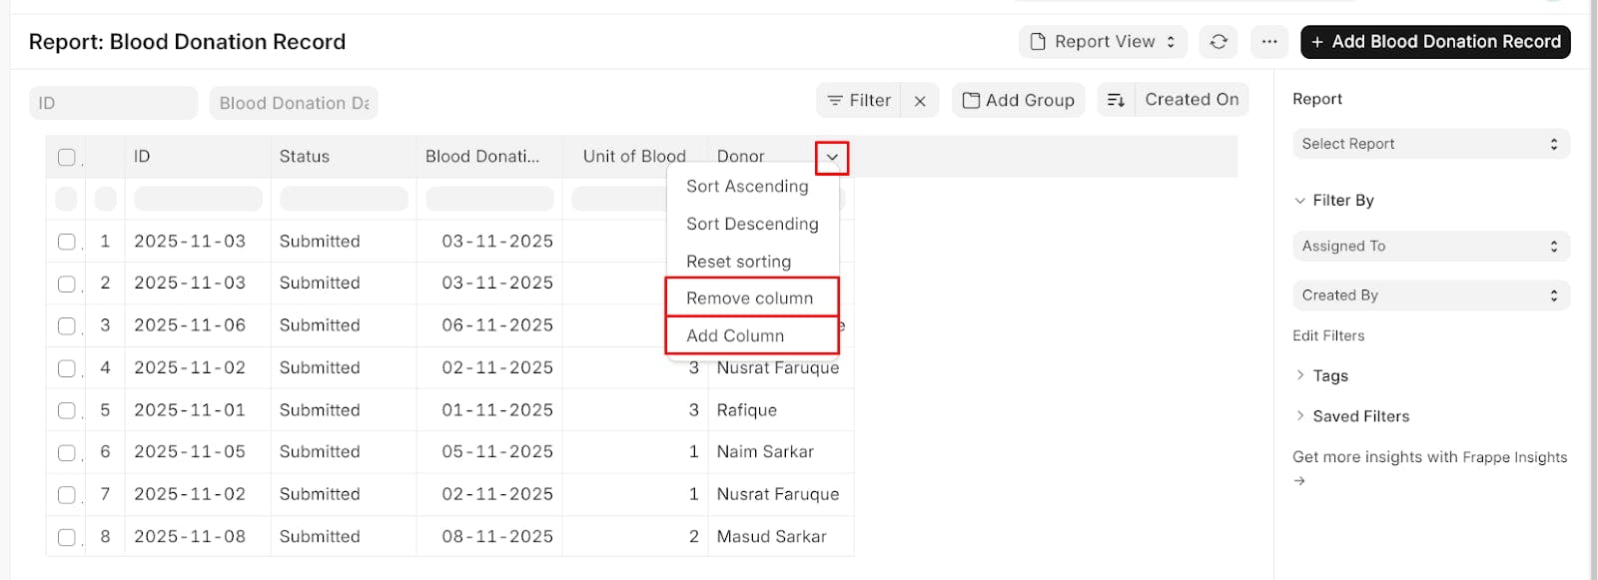Toggle the select-all rows checkbox
Viewport: 1598px width, 580px height.
(67, 157)
